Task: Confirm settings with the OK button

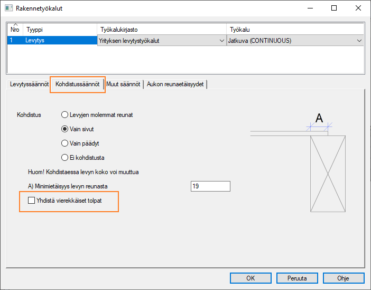Action: pos(251,278)
